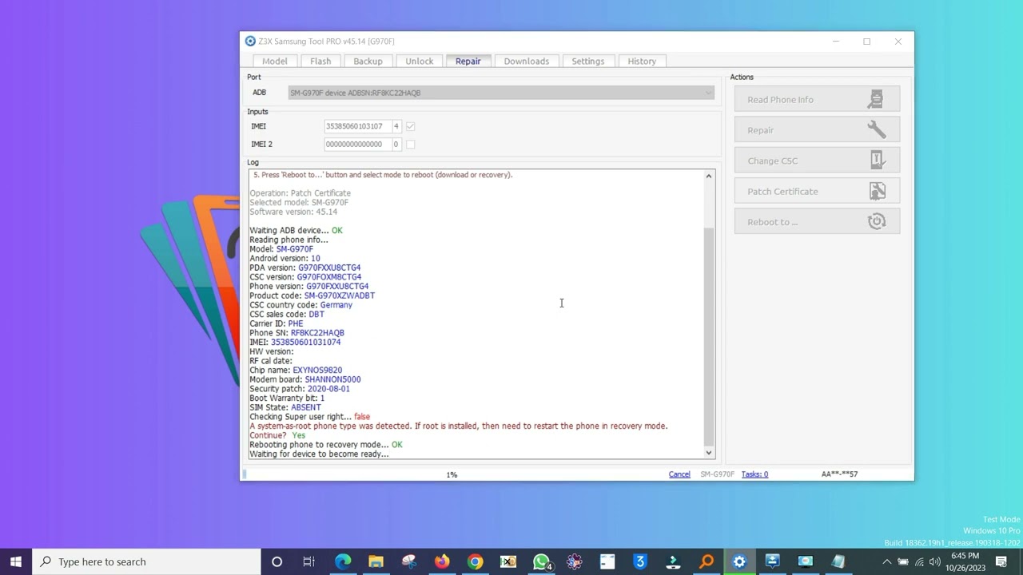Click the Change CSC button
Screen dimensions: 1023x575
click(817, 161)
